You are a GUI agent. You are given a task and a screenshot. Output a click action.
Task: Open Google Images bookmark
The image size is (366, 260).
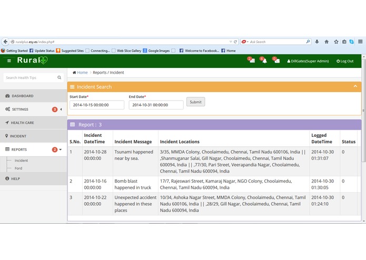click(x=156, y=51)
